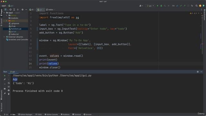The height and width of the screenshot is (116, 206).
Task: Open Scratches and Consoles node
Action: pyautogui.click(x=17, y=40)
